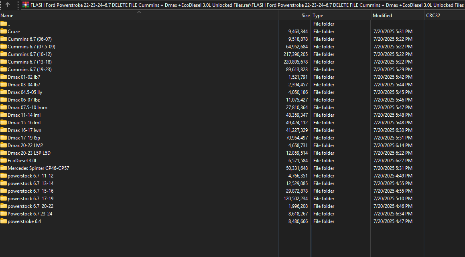Select the Dmax 20-23 L5P L5D folder icon
This screenshot has width=465, height=257.
[4, 153]
